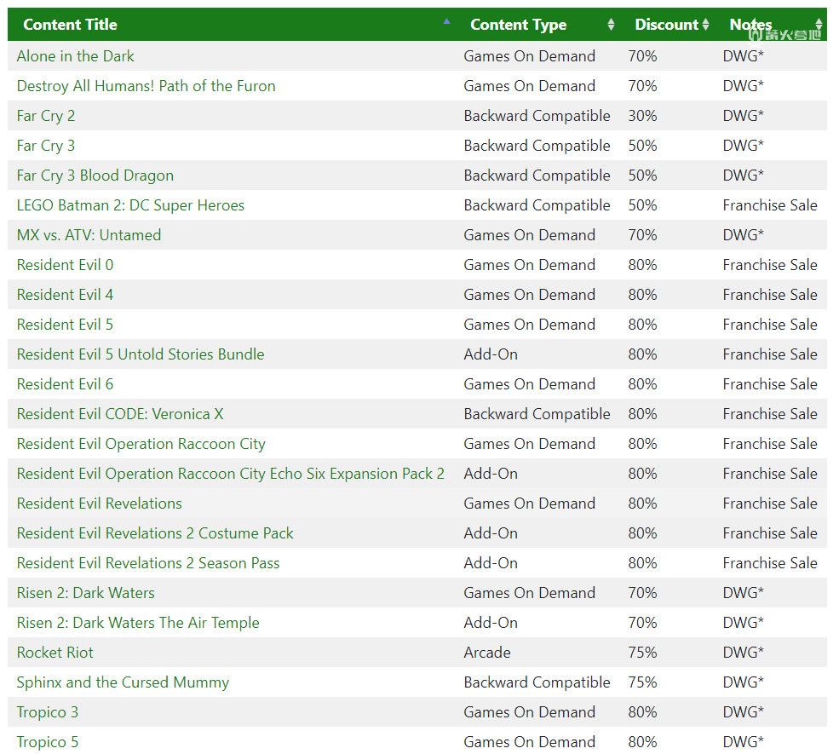
Task: Sort by Content Title column arrow
Action: click(x=446, y=22)
